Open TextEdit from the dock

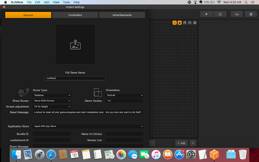click(x=202, y=155)
